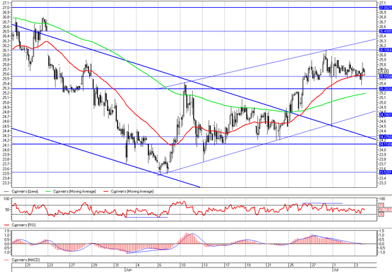
Task: Select the 24.1149 level price label
Action: pyautogui.click(x=385, y=144)
